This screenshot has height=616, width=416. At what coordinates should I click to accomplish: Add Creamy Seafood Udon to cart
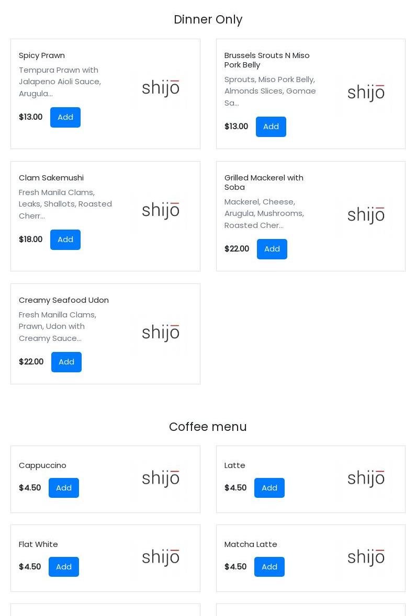pyautogui.click(x=66, y=362)
